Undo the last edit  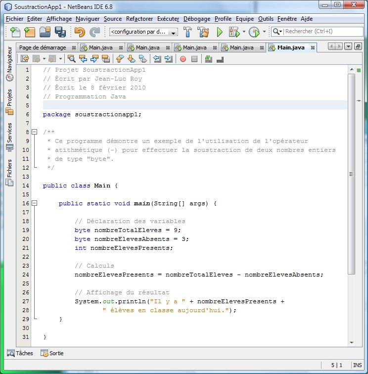pos(80,32)
